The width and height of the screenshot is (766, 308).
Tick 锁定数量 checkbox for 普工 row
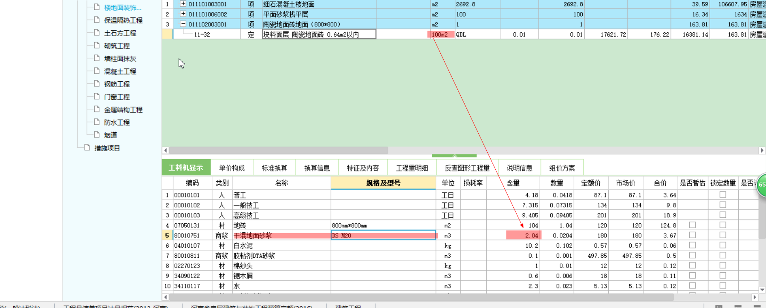click(723, 194)
